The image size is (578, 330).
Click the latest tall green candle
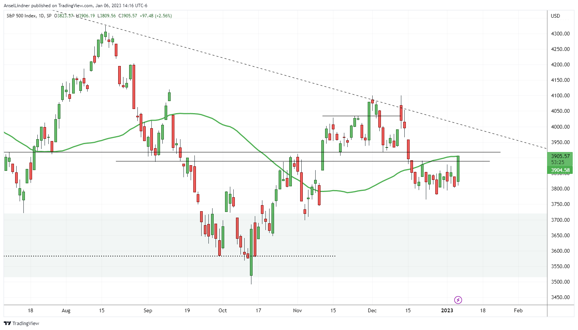(458, 169)
